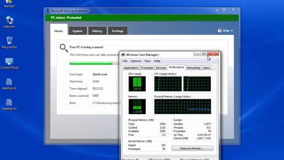
Task: Click the Resource Monitor button
Action: tap(192, 148)
